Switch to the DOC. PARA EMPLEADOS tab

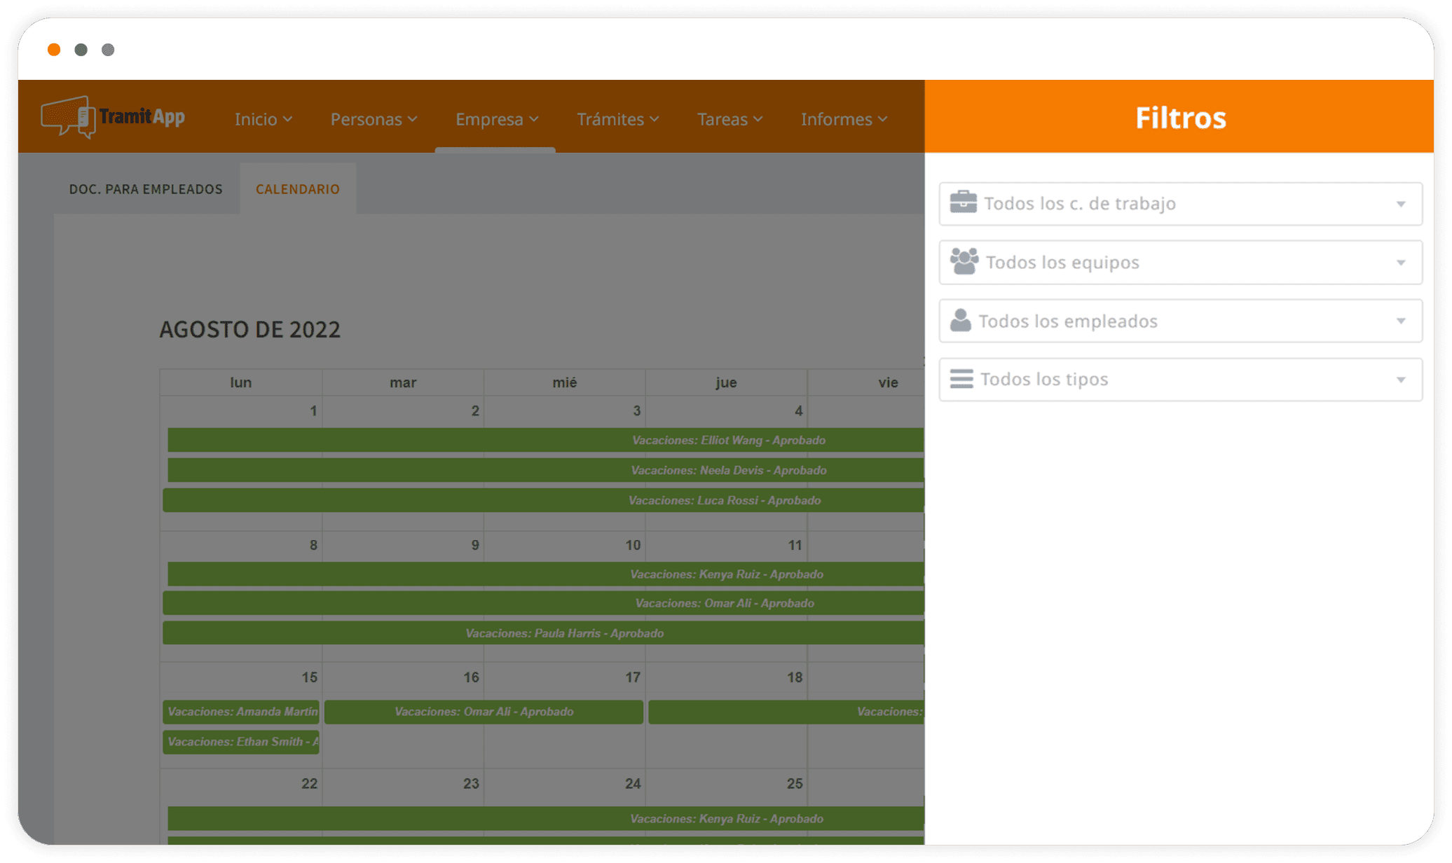click(x=145, y=188)
